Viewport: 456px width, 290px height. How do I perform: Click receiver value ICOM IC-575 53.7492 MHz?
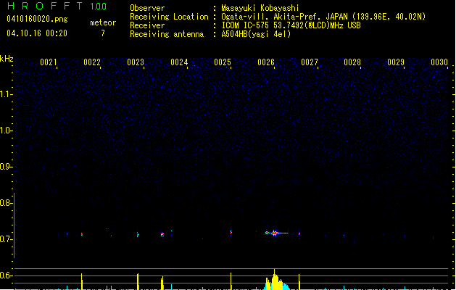(291, 25)
